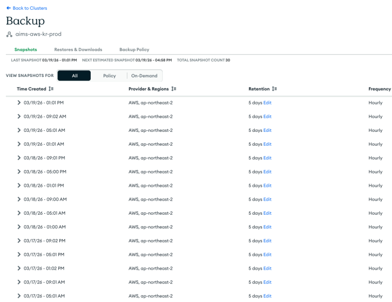Expand the 03/19/26 - 01:01 PM snapshot row
This screenshot has height=302, width=392.
coord(19,103)
